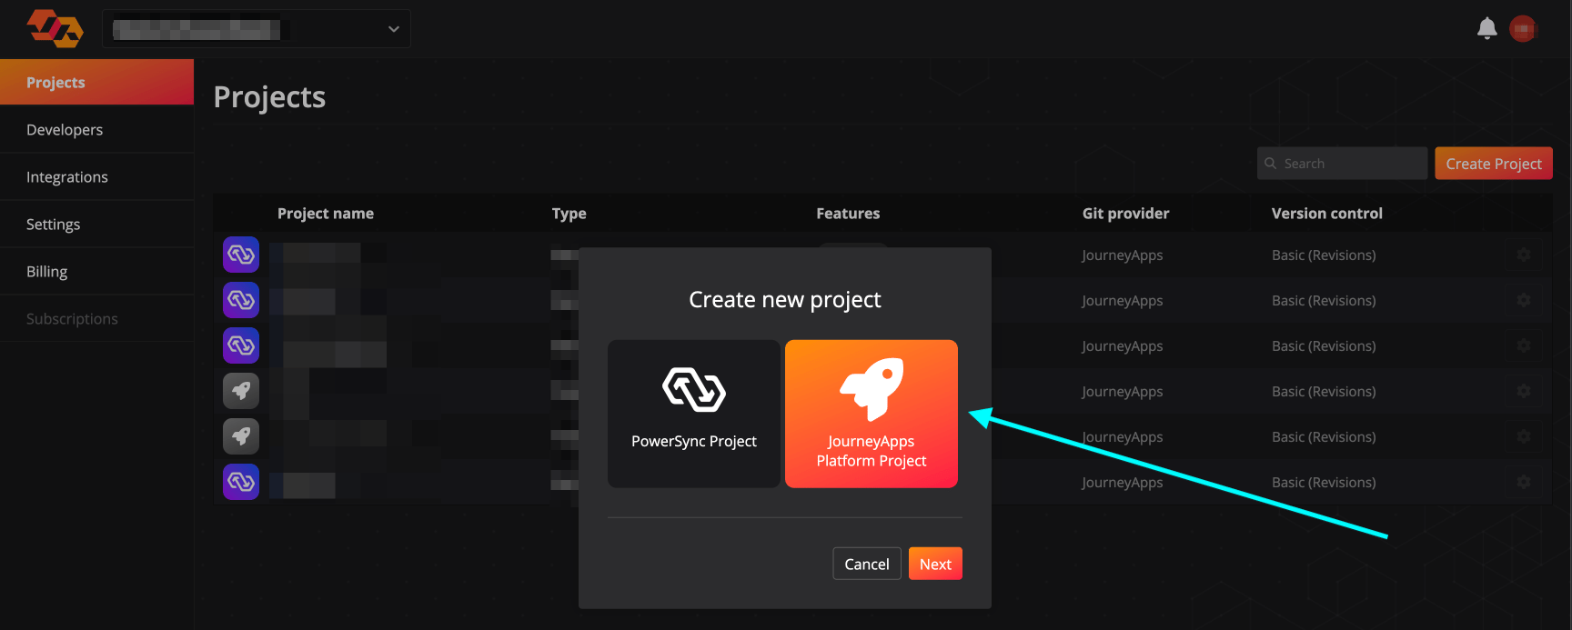Open the sixth project row's settings gear

tap(1524, 482)
